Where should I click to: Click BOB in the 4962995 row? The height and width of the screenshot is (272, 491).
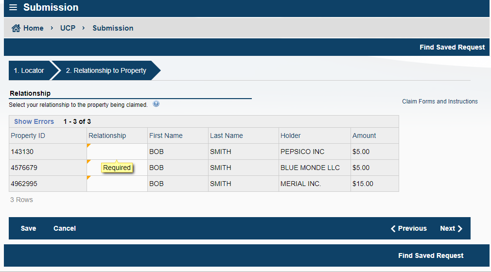[x=177, y=184]
